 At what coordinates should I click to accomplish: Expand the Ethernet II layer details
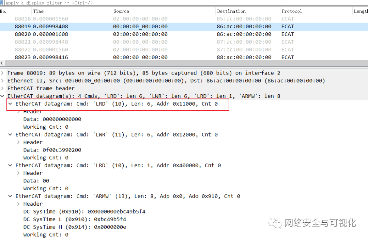[x=2, y=80]
